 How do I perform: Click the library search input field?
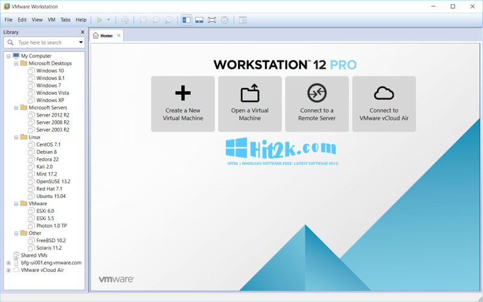(x=44, y=42)
